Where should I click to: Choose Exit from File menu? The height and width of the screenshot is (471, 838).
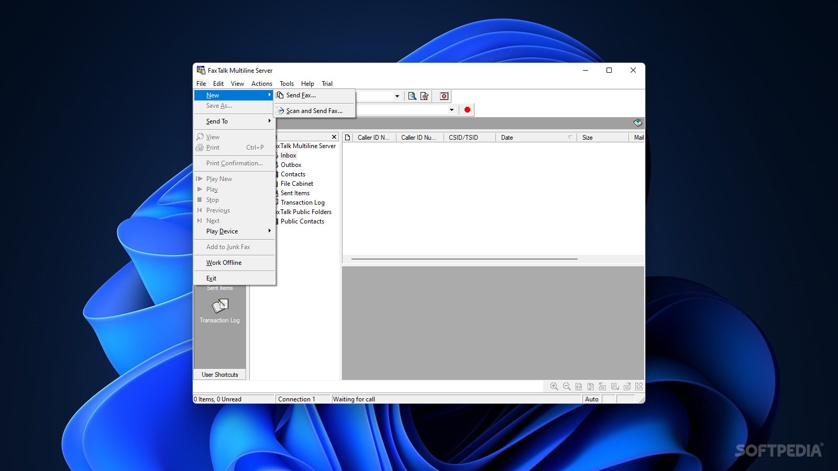coord(234,278)
